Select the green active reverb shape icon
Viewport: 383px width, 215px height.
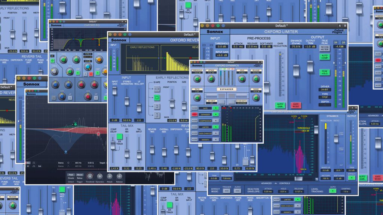click(157, 98)
